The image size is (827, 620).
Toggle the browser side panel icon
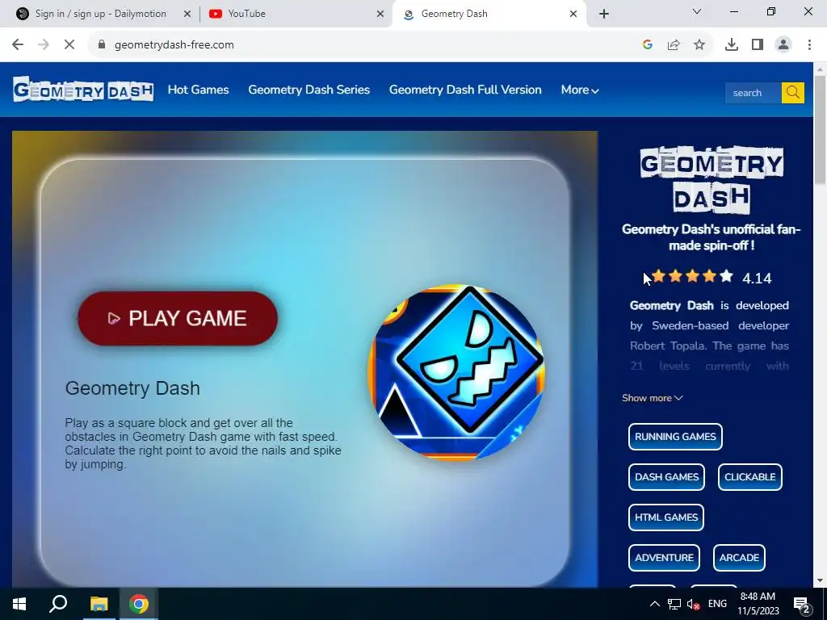[x=758, y=45]
